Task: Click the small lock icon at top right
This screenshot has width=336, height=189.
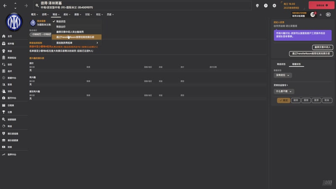Action: tap(320, 15)
